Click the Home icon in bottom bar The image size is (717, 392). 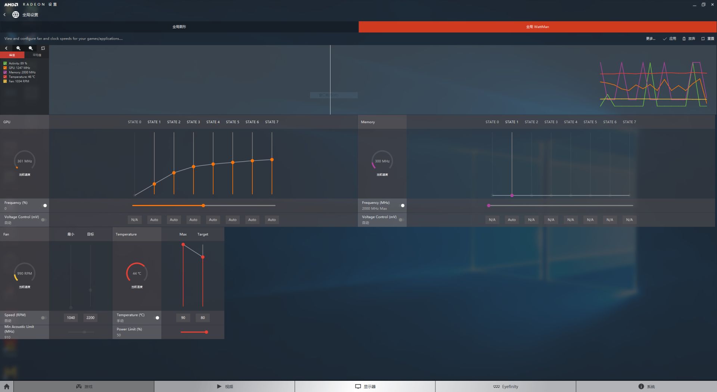click(x=7, y=386)
